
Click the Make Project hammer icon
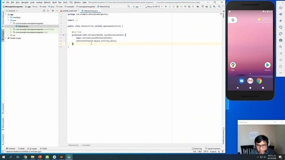tap(129, 7)
